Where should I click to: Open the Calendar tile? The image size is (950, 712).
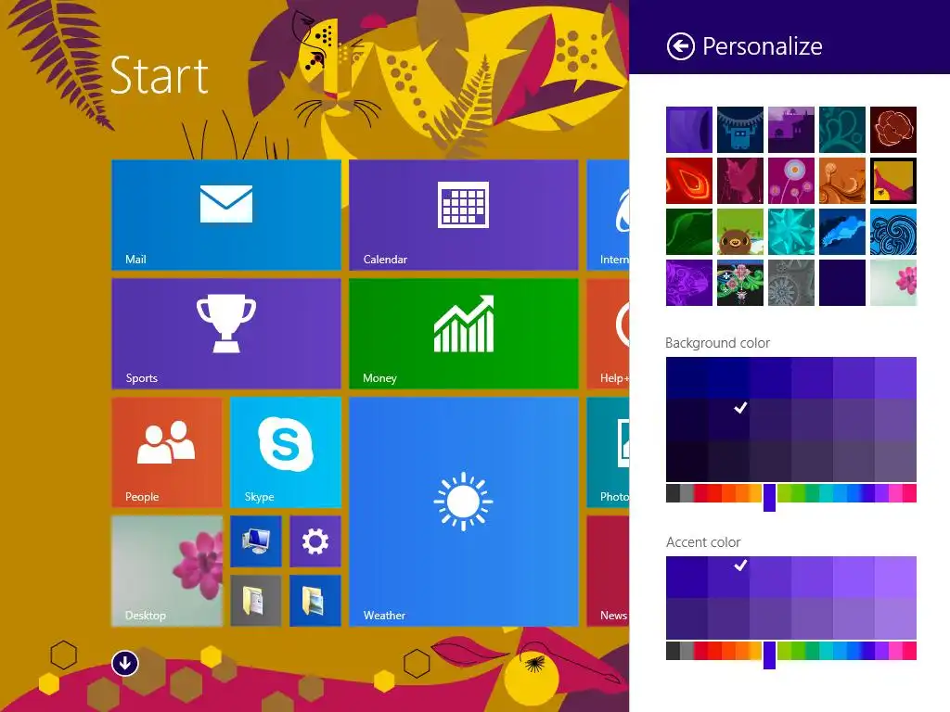click(464, 215)
